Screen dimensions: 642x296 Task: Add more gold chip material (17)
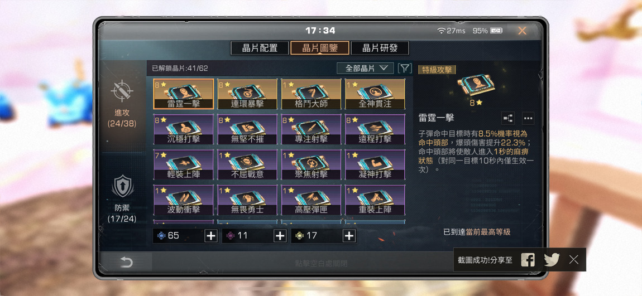pos(349,236)
